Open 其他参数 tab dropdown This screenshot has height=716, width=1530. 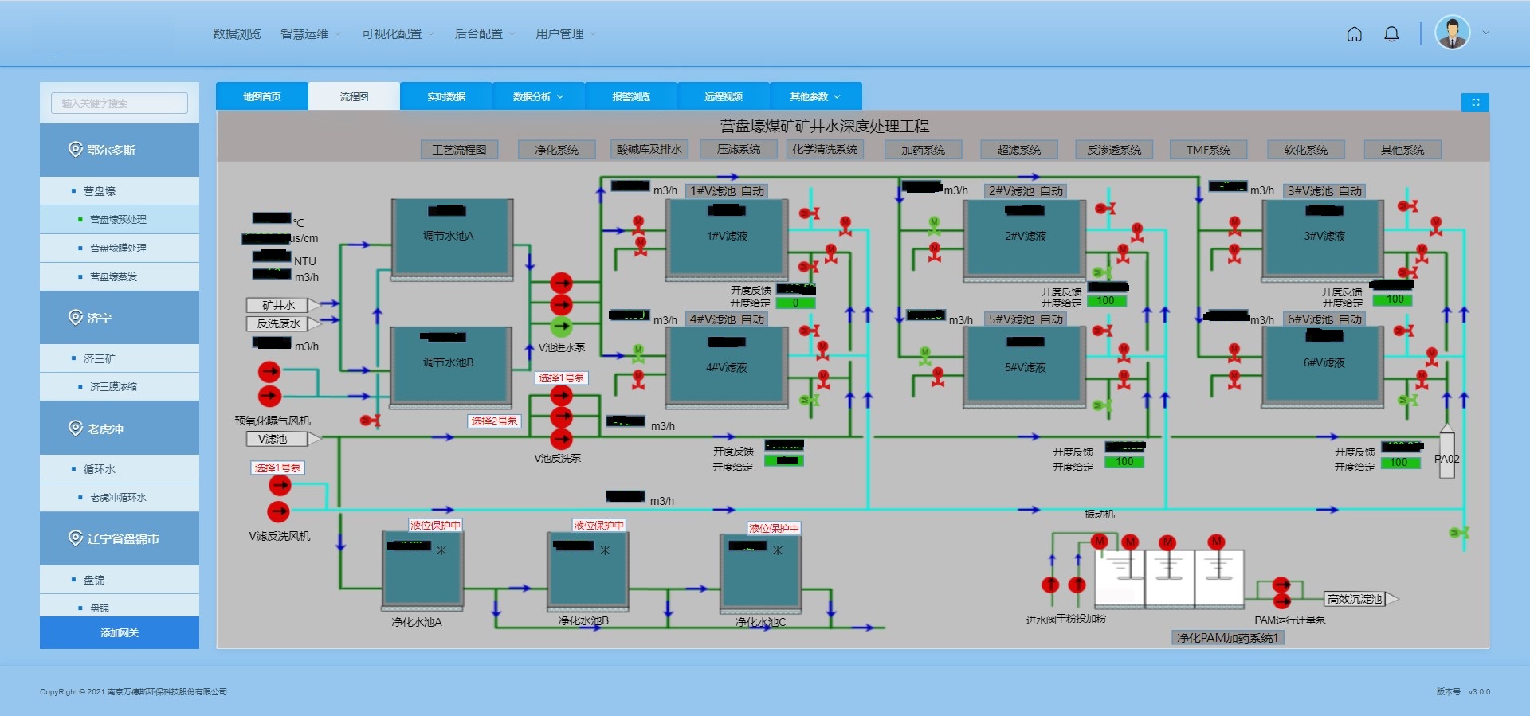click(816, 96)
